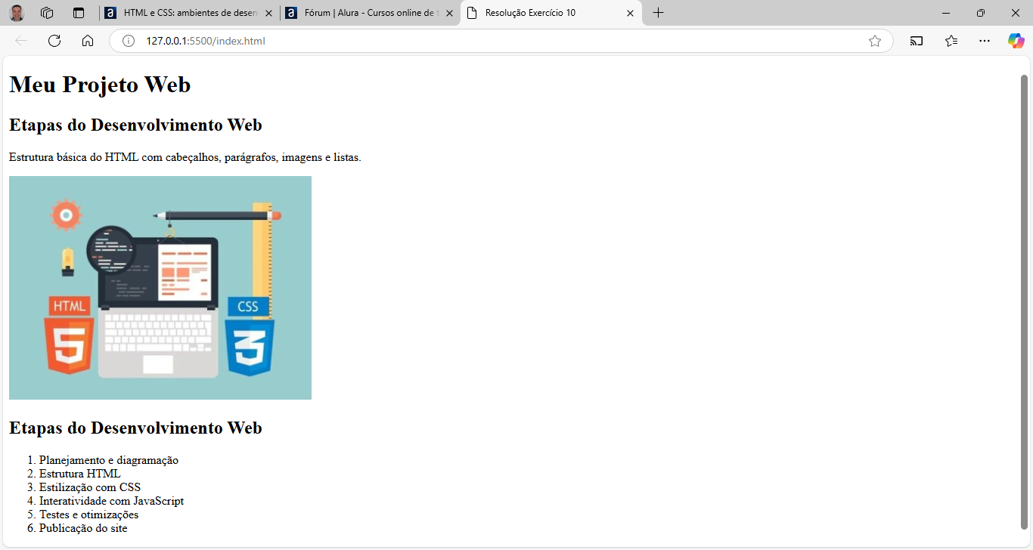This screenshot has width=1033, height=550.
Task: Click the first Etapas do Desenvolvimento Web heading
Action: tap(135, 125)
